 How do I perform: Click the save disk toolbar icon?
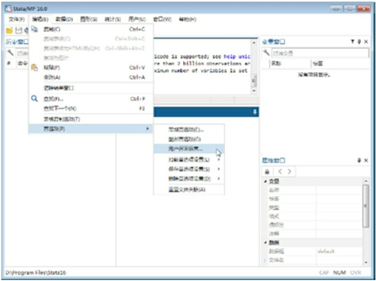click(18, 30)
